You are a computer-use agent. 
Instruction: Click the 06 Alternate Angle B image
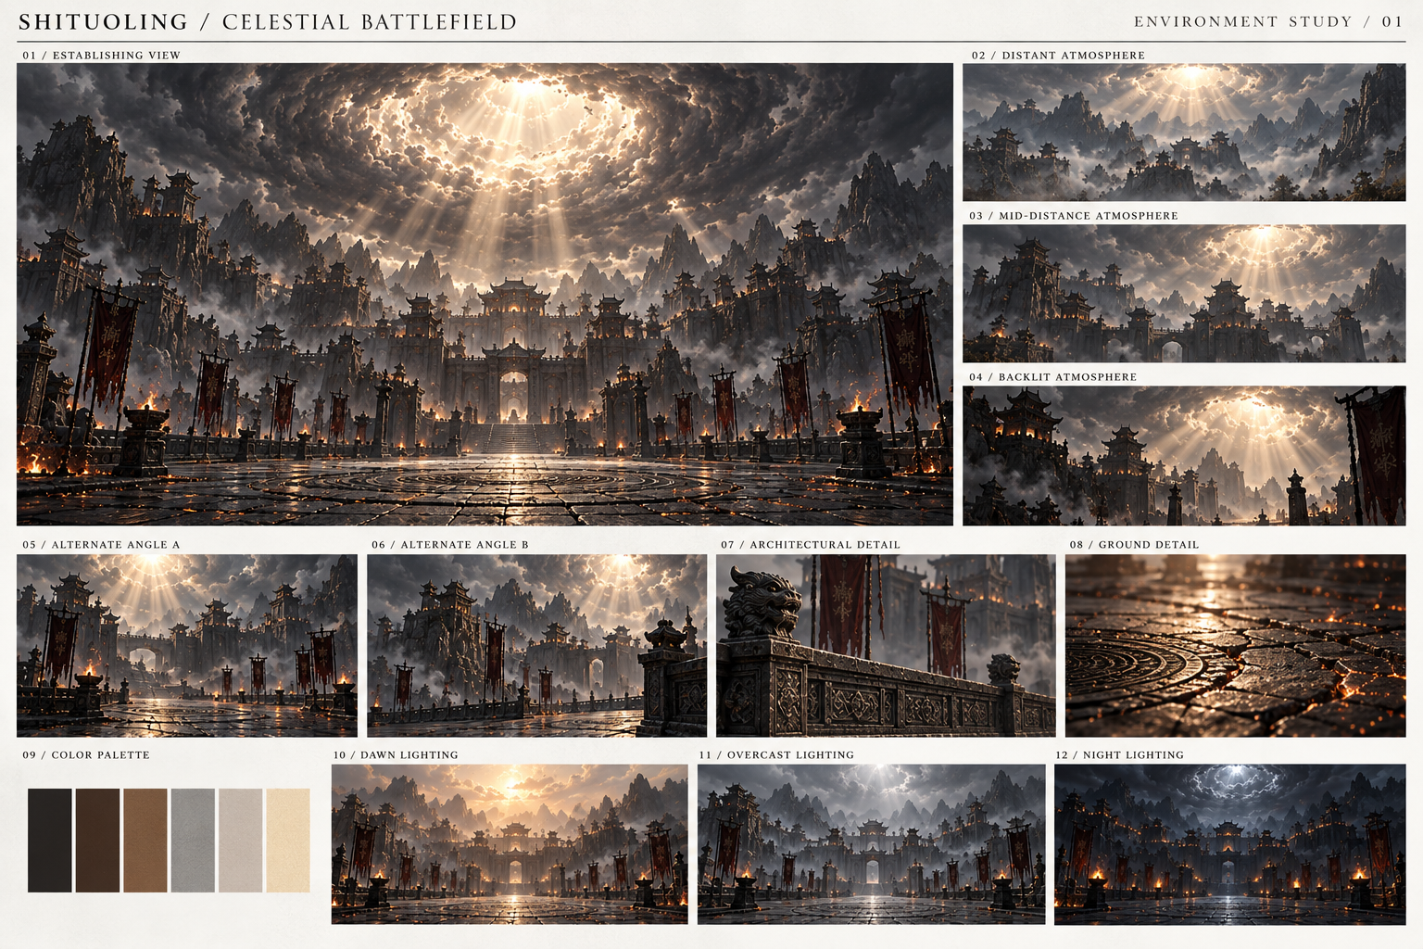(x=536, y=645)
